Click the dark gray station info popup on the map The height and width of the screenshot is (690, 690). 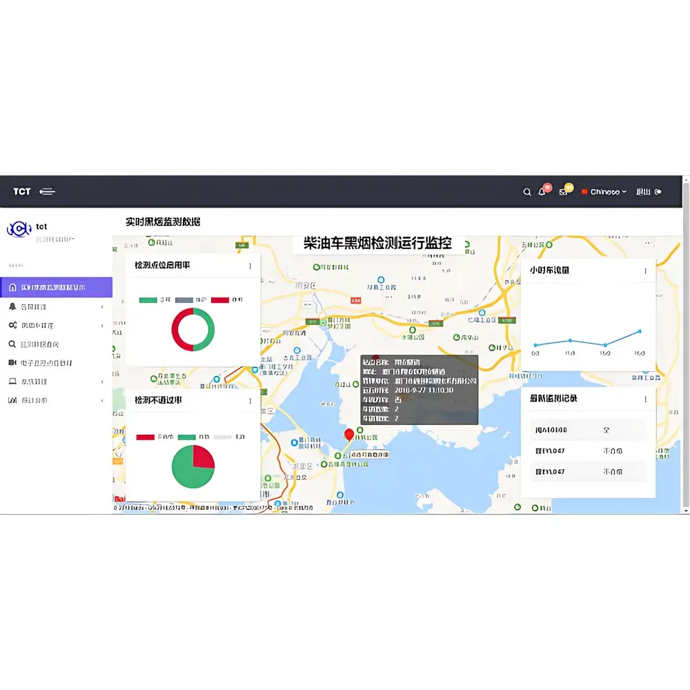[x=420, y=390]
